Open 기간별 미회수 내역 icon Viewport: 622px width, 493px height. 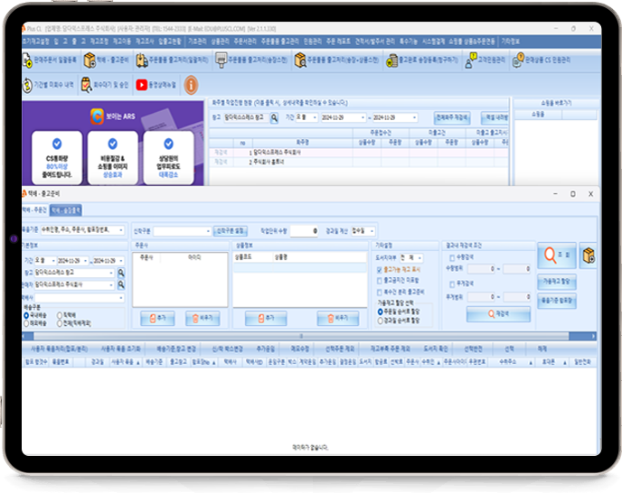(x=27, y=85)
